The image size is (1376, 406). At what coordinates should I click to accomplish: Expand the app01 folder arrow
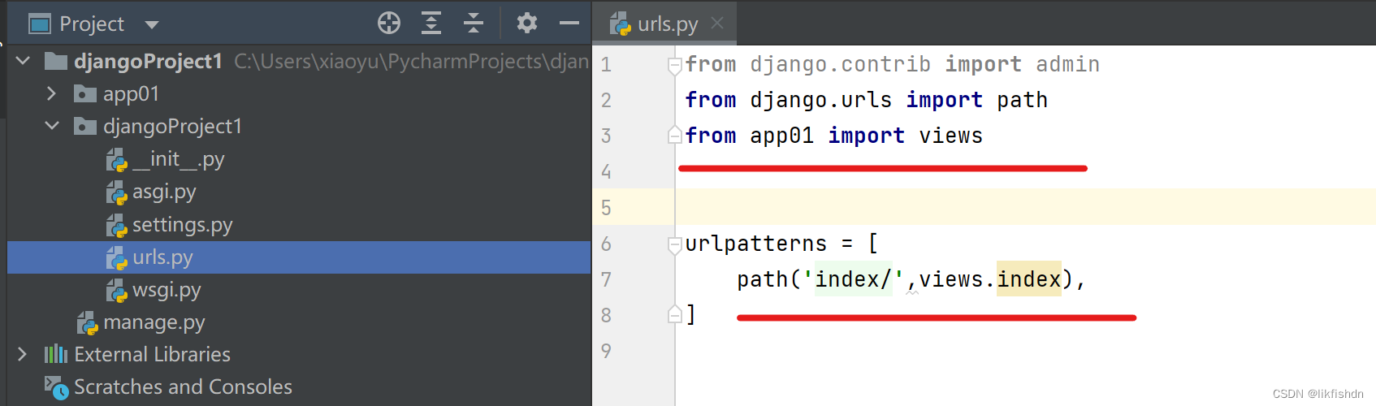(x=52, y=93)
